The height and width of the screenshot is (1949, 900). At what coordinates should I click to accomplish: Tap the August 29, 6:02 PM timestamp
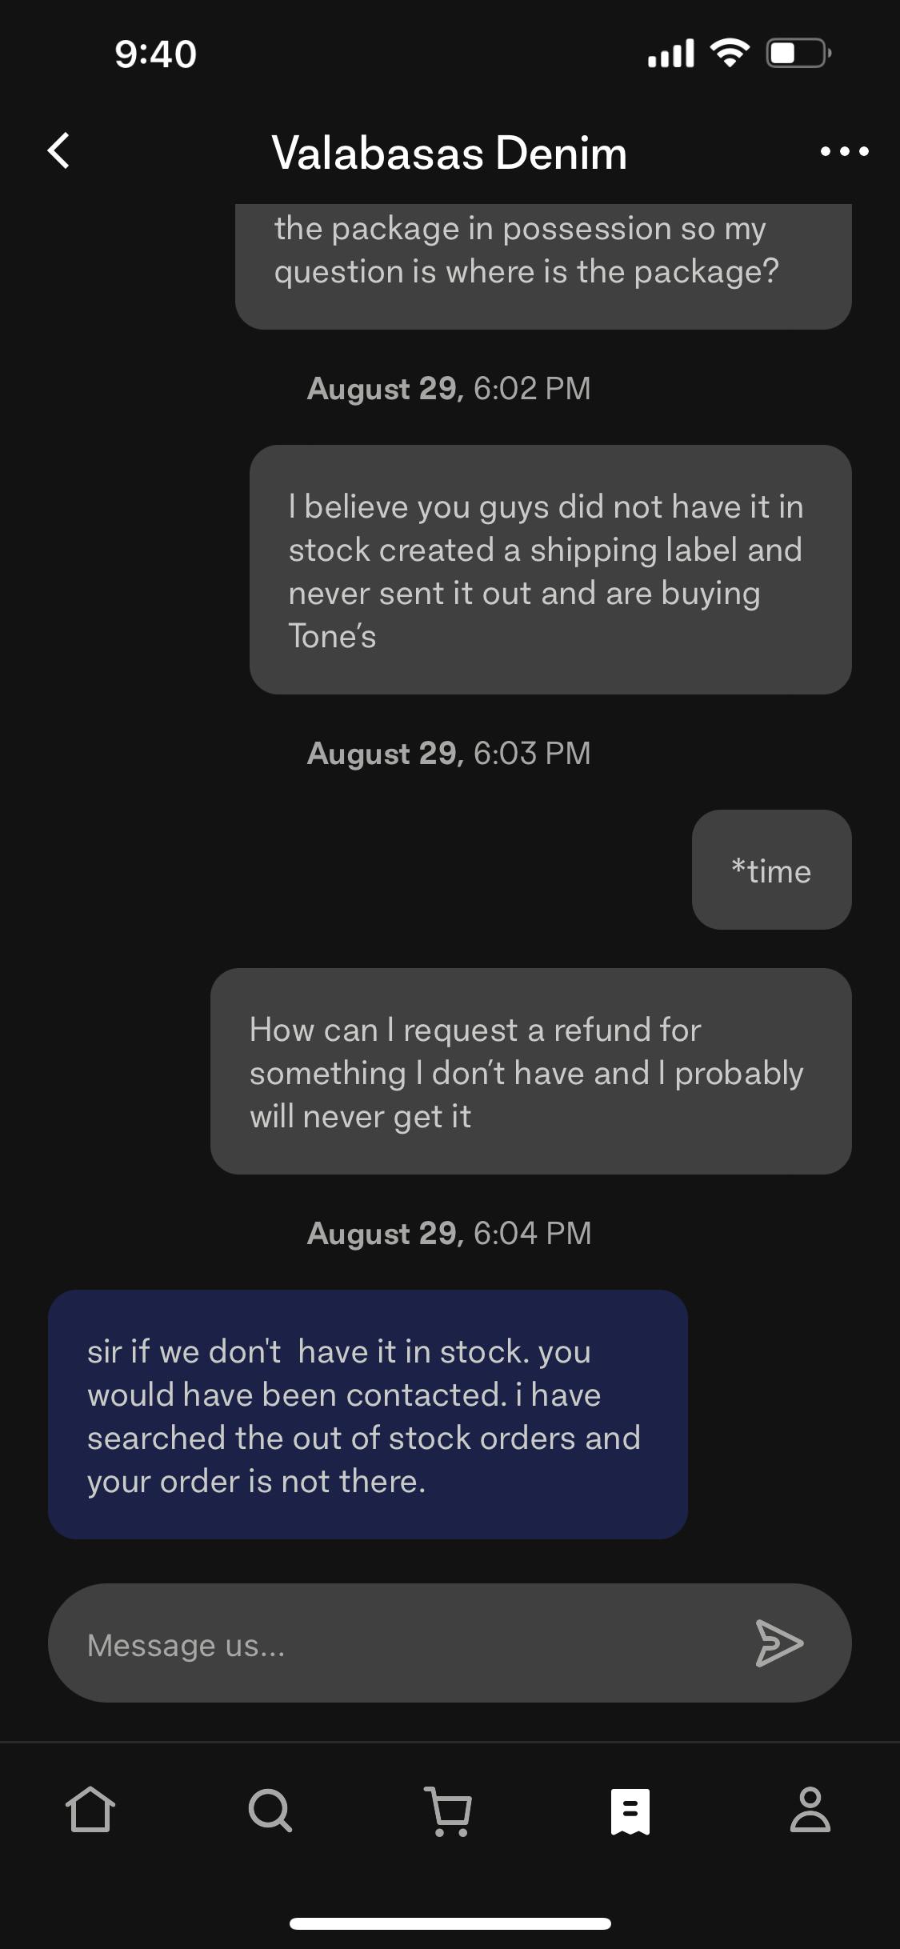[x=449, y=389]
